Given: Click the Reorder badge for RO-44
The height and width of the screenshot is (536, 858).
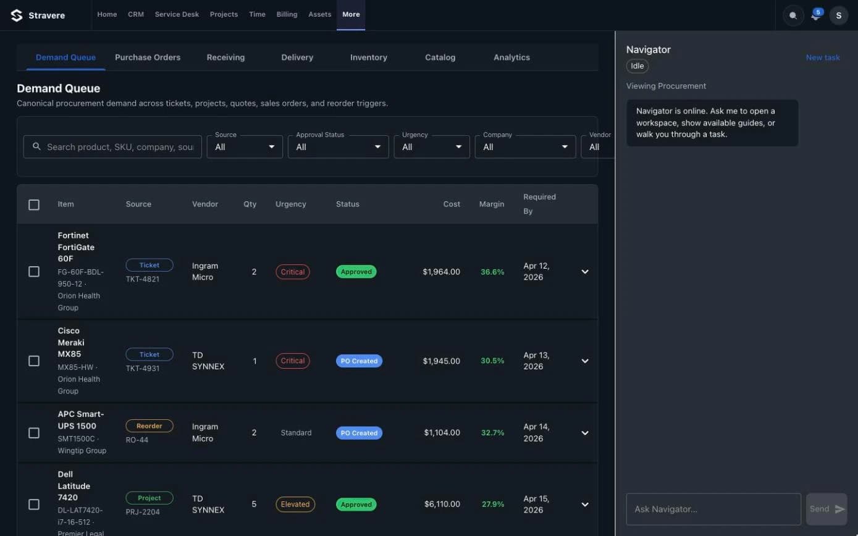Looking at the screenshot, I should [x=149, y=426].
